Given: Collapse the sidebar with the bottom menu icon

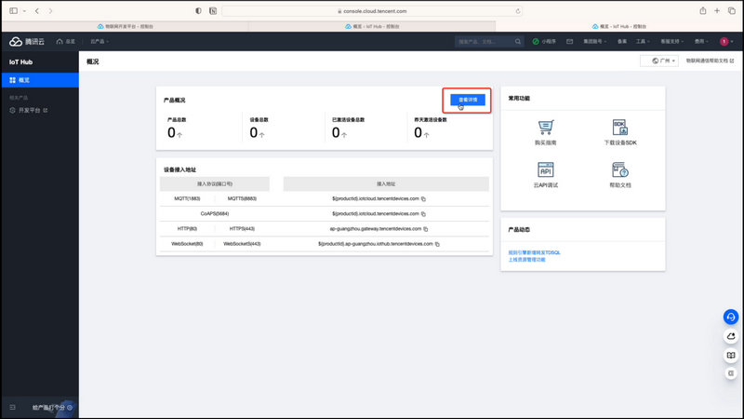Looking at the screenshot, I should [12, 408].
